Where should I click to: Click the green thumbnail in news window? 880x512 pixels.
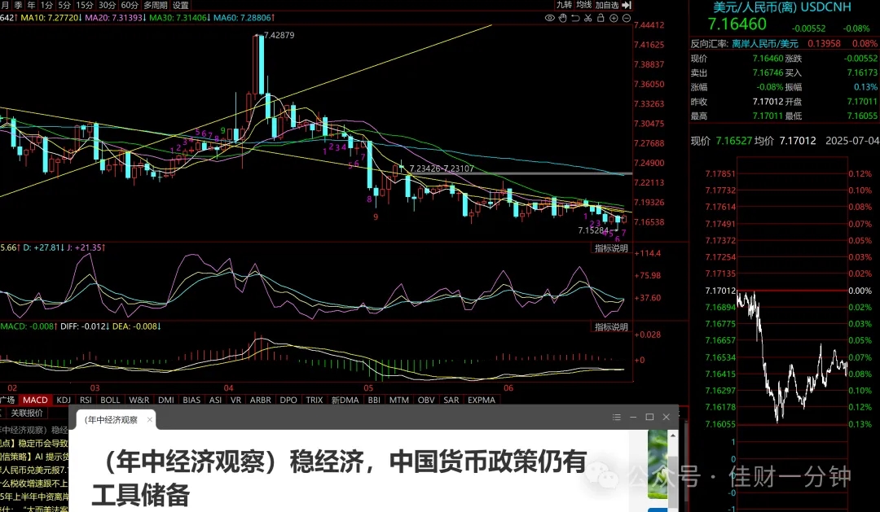coord(657,464)
